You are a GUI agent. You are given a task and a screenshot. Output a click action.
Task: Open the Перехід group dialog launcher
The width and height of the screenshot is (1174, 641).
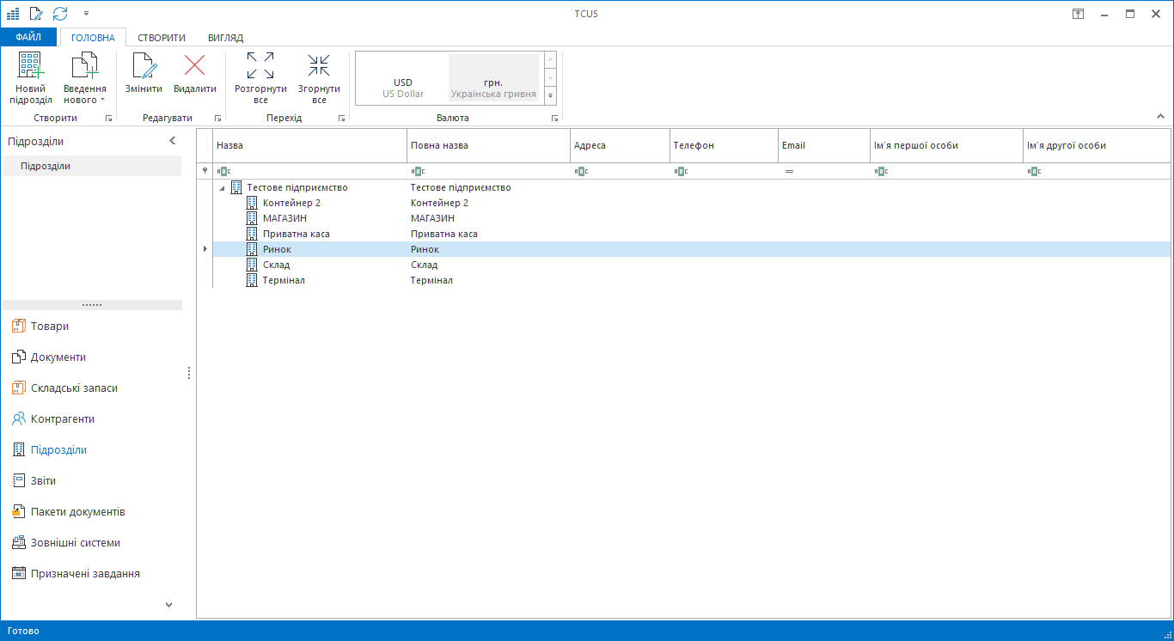click(x=341, y=118)
